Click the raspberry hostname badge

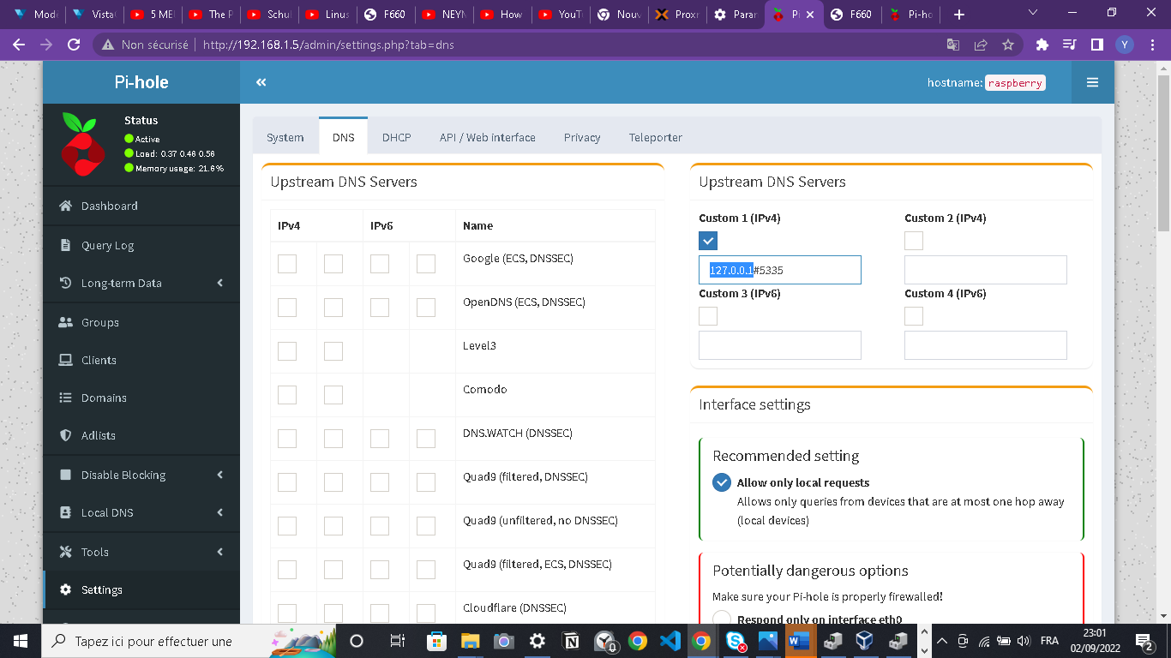click(x=1015, y=83)
